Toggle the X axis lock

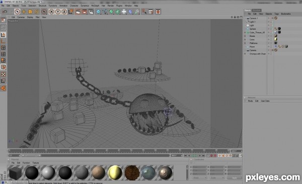(x=51, y=12)
